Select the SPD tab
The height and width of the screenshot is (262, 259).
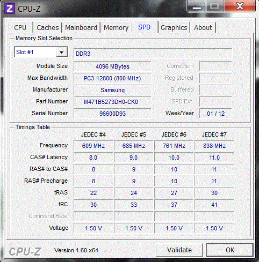click(145, 27)
